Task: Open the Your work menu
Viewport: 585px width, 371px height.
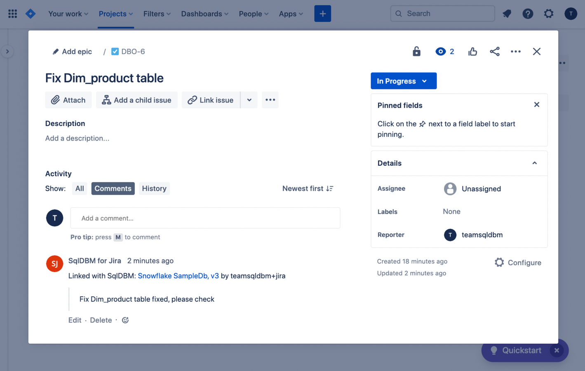Action: coord(68,14)
